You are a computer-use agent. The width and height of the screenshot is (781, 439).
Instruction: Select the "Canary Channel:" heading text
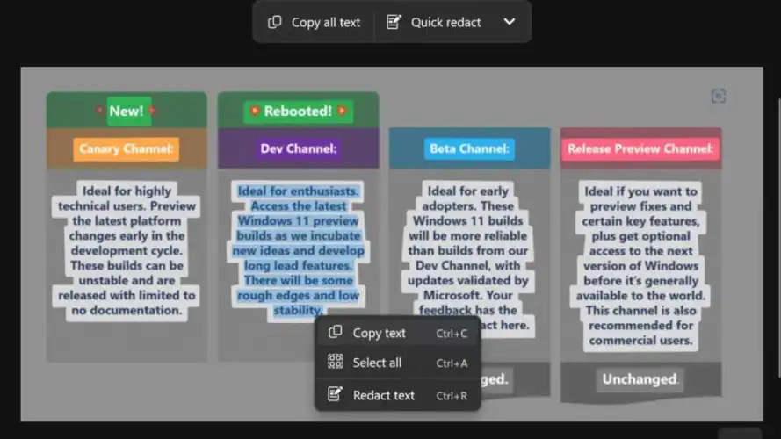click(127, 148)
